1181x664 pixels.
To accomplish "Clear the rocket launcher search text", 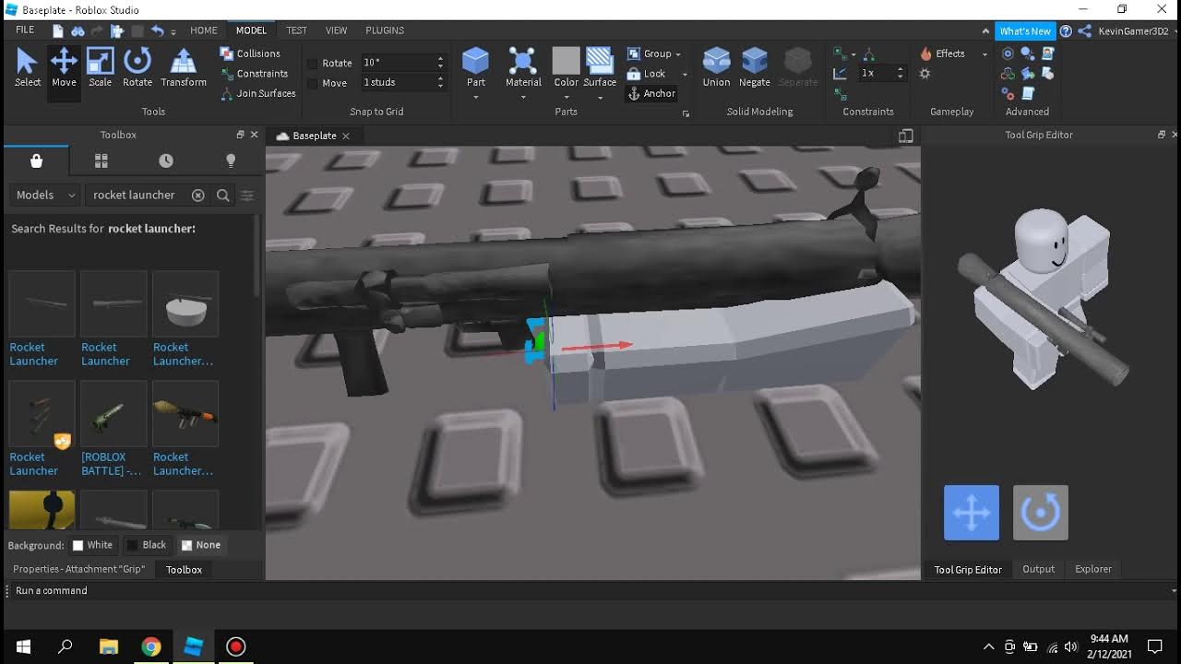I will (197, 195).
